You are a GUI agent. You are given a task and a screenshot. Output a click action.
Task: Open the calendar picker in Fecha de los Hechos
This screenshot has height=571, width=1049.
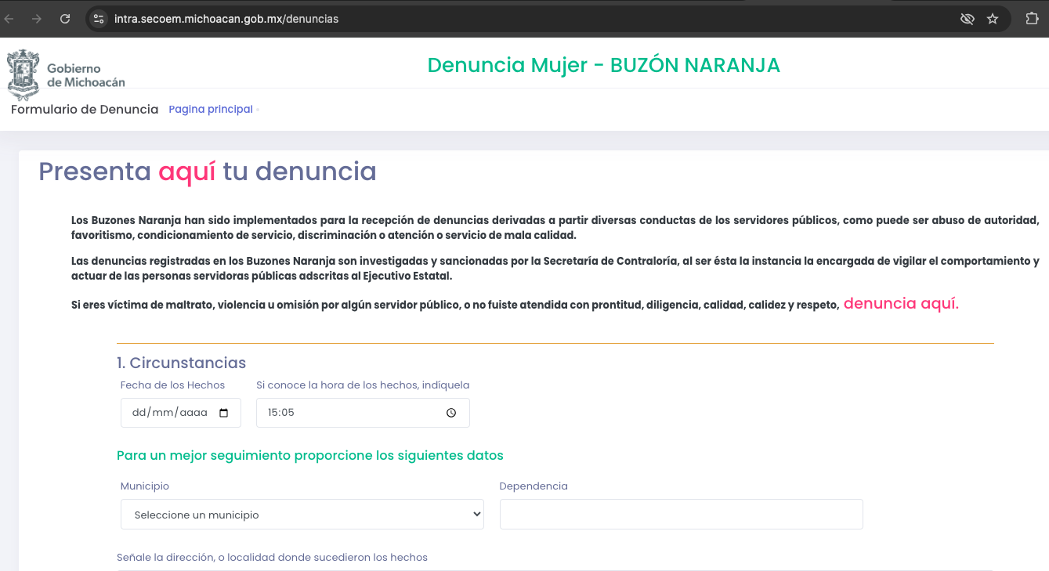pyautogui.click(x=224, y=413)
